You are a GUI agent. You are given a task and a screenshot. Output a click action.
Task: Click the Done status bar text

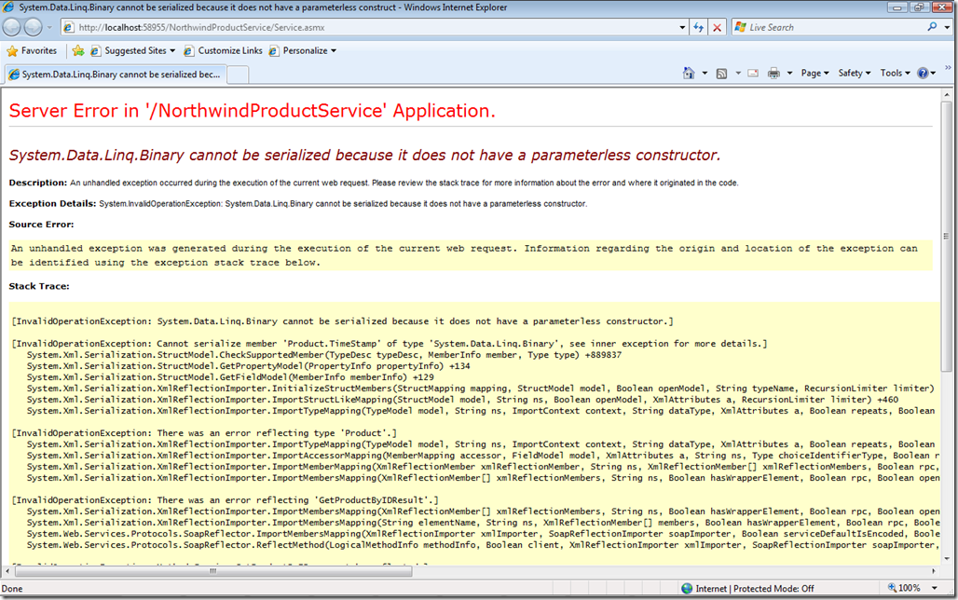pos(12,589)
